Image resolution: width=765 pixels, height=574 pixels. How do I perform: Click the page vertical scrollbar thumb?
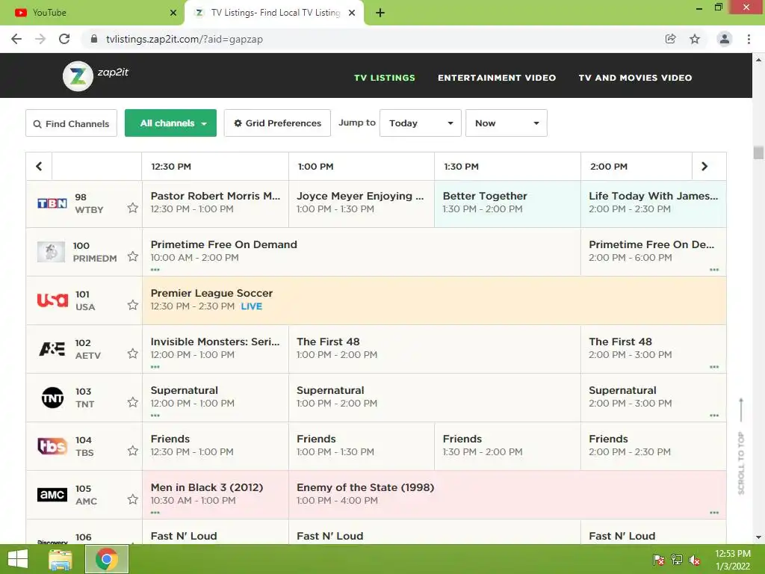[758, 152]
